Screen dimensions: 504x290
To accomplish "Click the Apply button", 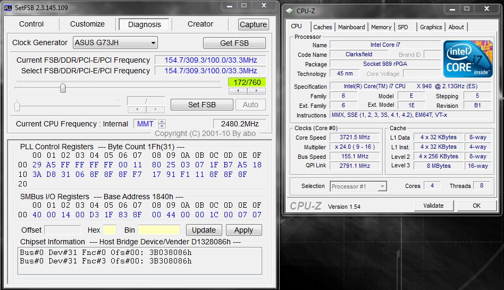I will point(243,230).
